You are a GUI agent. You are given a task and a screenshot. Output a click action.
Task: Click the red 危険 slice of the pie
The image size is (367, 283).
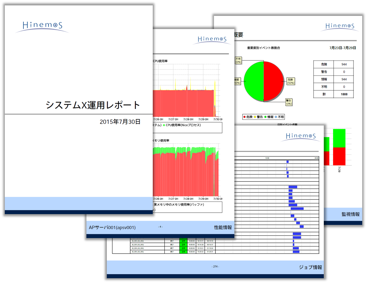click(x=273, y=81)
